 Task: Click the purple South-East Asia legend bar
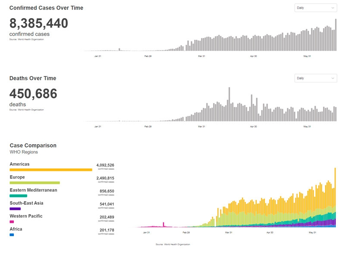coord(15,208)
